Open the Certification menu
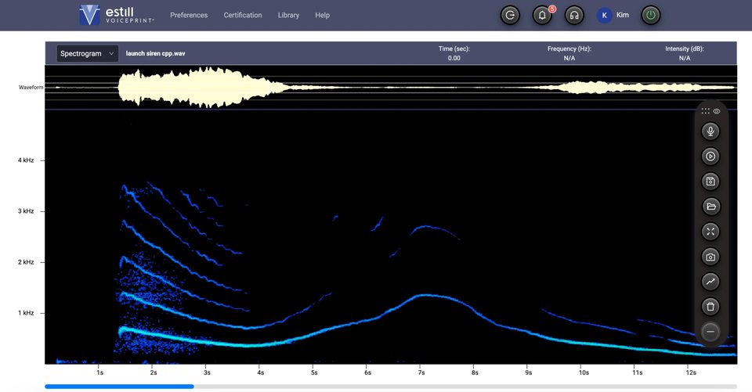This screenshot has width=752, height=392. 243,16
